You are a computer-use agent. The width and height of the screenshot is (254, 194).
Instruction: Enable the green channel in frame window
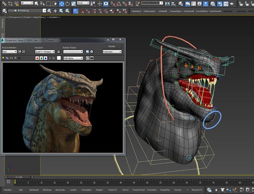(41, 58)
